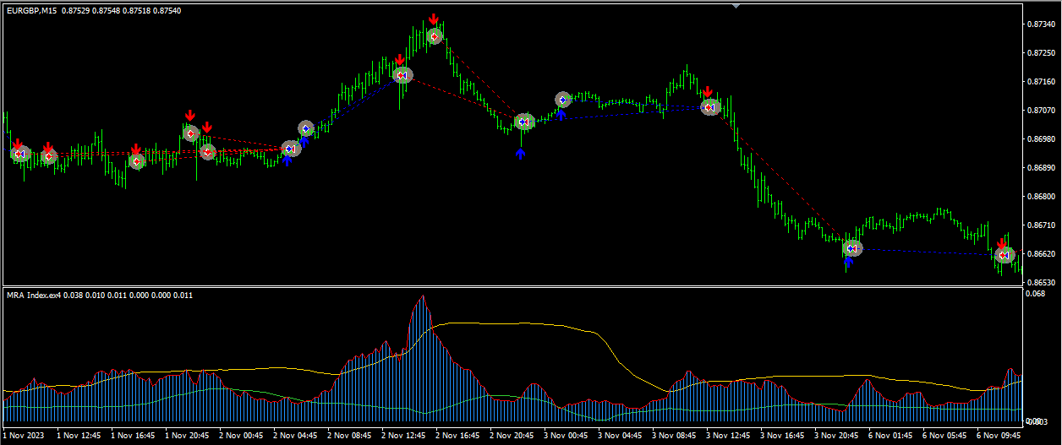Select the last trade marker near 6 Nov 09:45
This screenshot has height=445, width=1062.
(x=1004, y=254)
